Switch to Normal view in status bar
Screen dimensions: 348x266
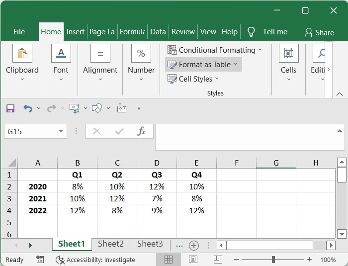click(169, 260)
